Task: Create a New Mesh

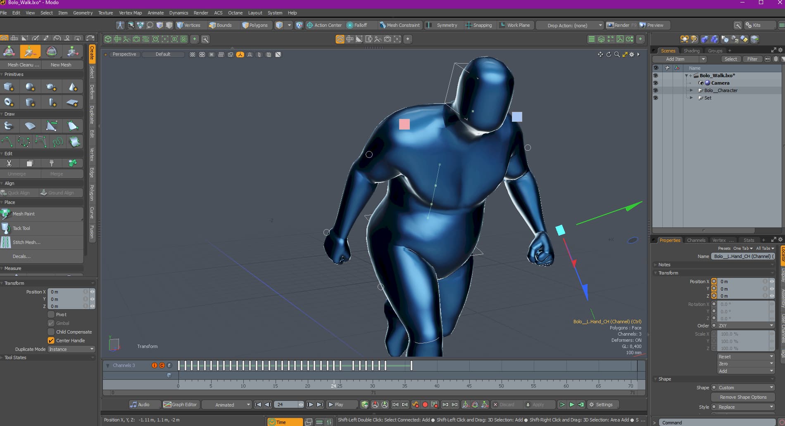Action: (x=61, y=65)
